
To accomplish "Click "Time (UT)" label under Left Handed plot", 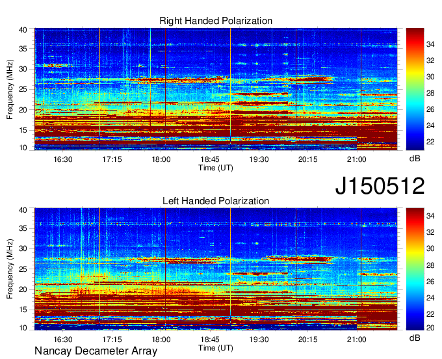I will (216, 348).
